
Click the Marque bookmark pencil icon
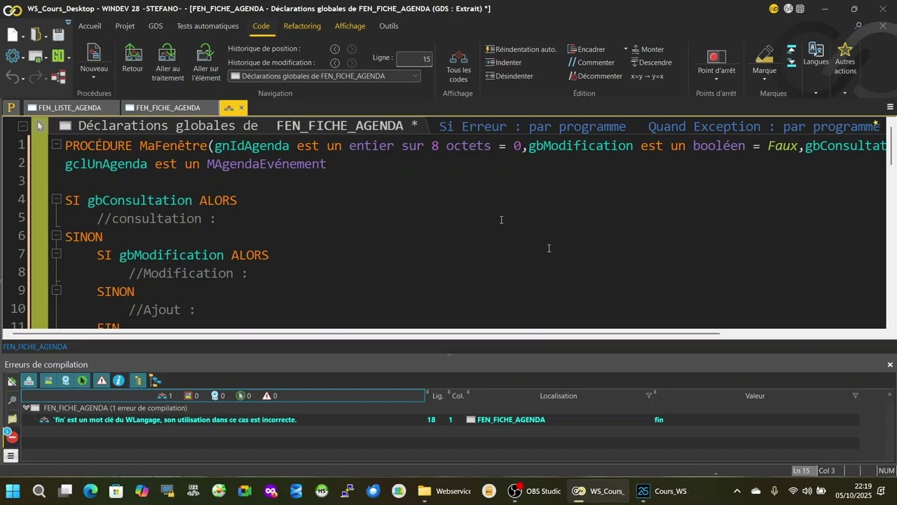[765, 55]
